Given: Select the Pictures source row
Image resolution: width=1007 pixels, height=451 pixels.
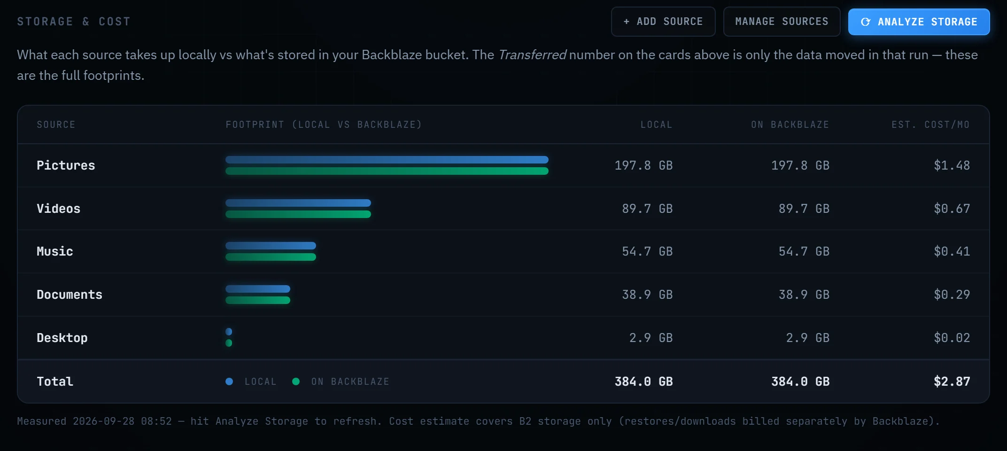Looking at the screenshot, I should pyautogui.click(x=503, y=165).
